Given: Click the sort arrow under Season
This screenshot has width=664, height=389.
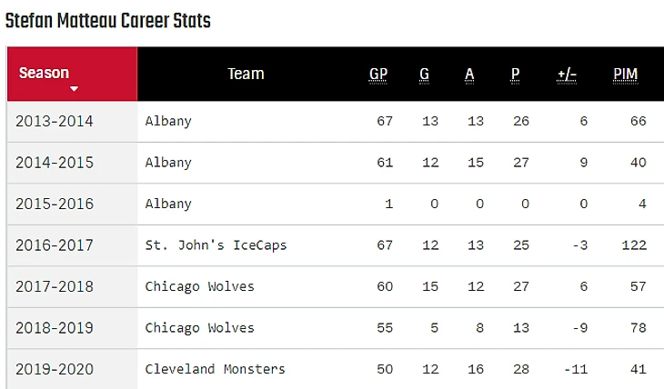Looking at the screenshot, I should [74, 89].
